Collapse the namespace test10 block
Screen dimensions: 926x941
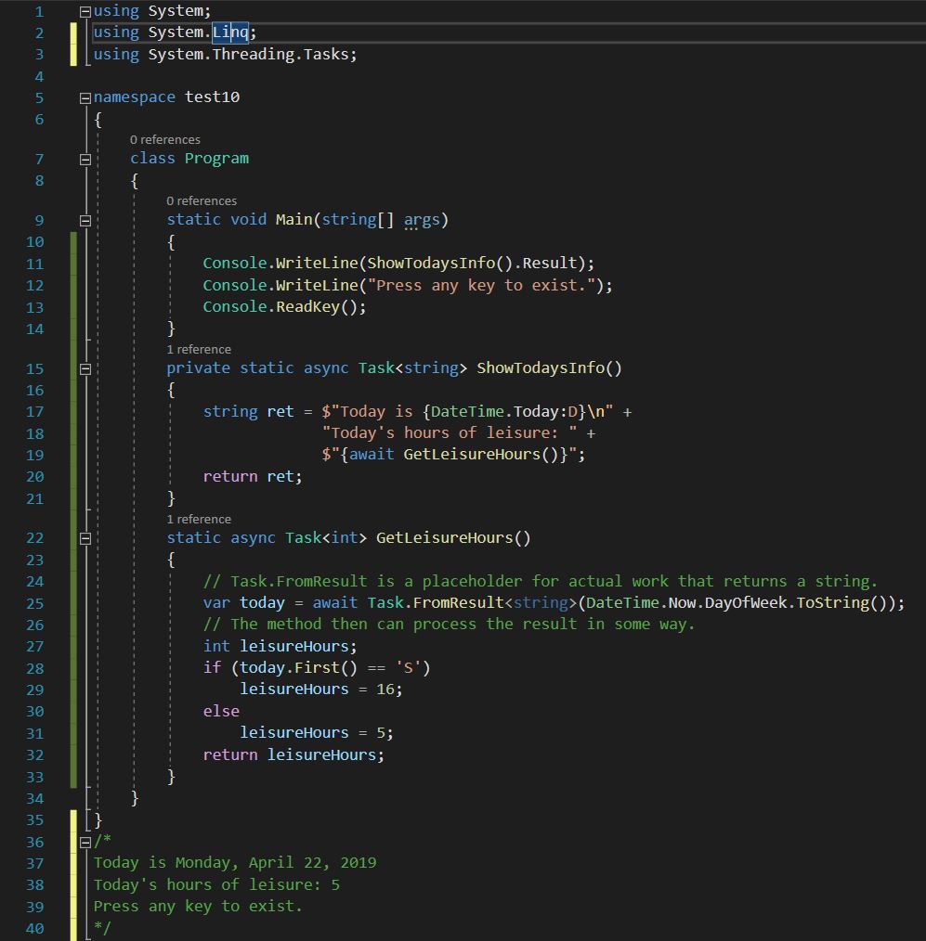tap(85, 97)
